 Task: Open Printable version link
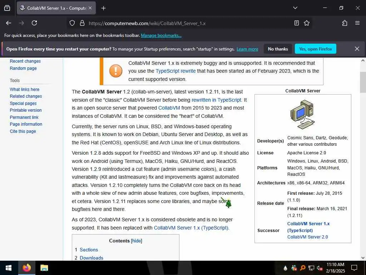click(26, 110)
